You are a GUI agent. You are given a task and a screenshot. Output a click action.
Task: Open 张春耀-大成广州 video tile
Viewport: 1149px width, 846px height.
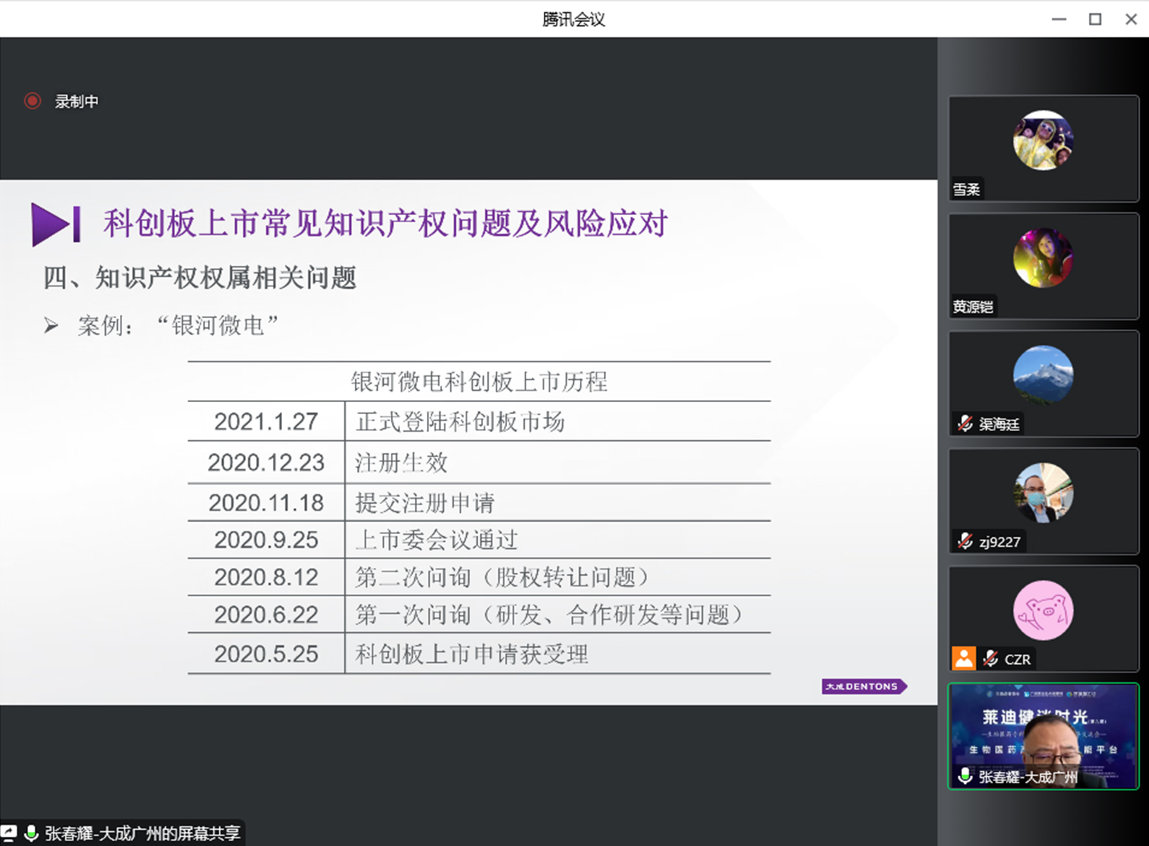[x=1043, y=736]
